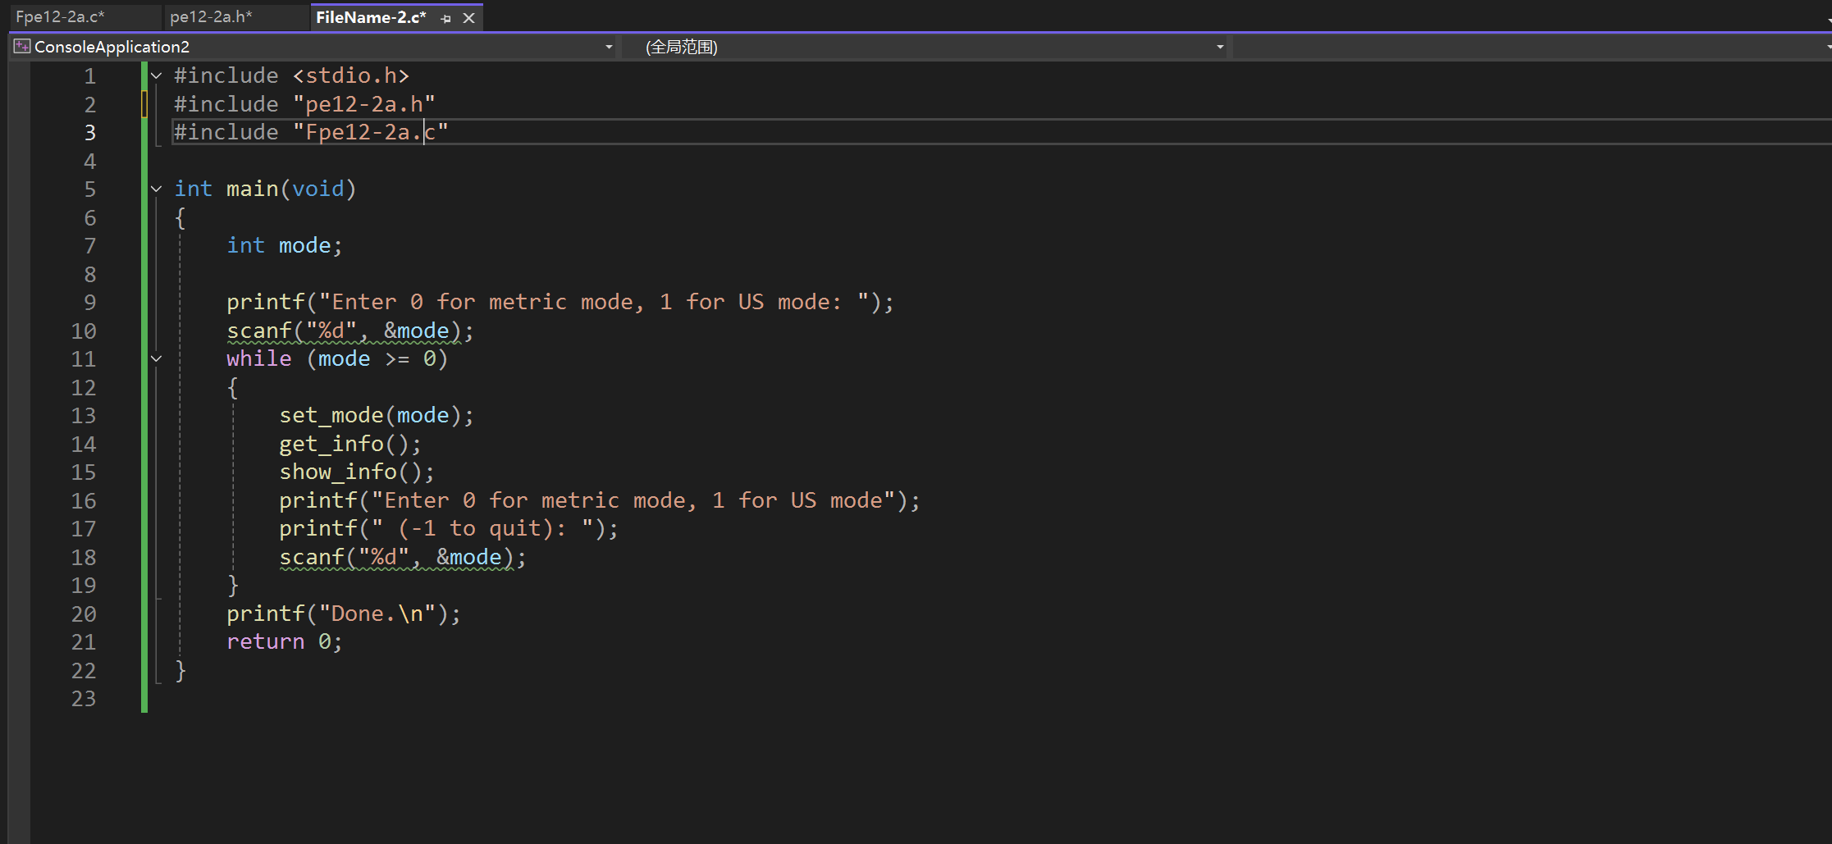
Task: Collapse the while loop at line 11
Action: [x=156, y=358]
